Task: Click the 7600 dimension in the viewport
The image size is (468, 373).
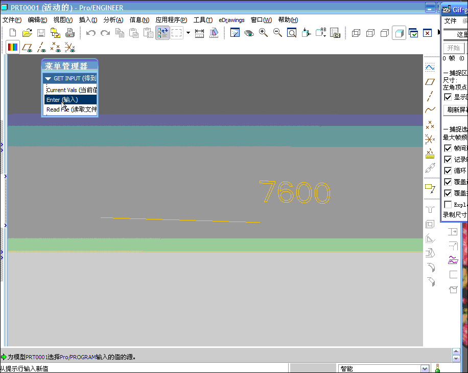Action: [295, 192]
